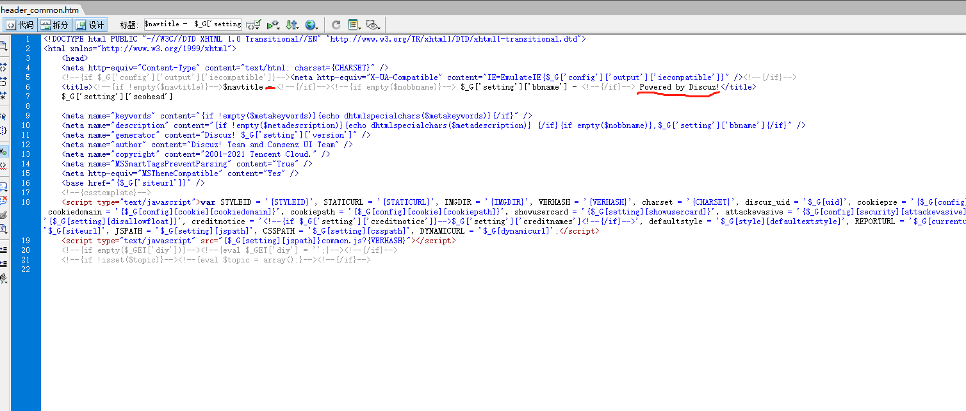Screen dimensions: 966x411
Task: Click the Format Source Code icon
Action: (4, 278)
